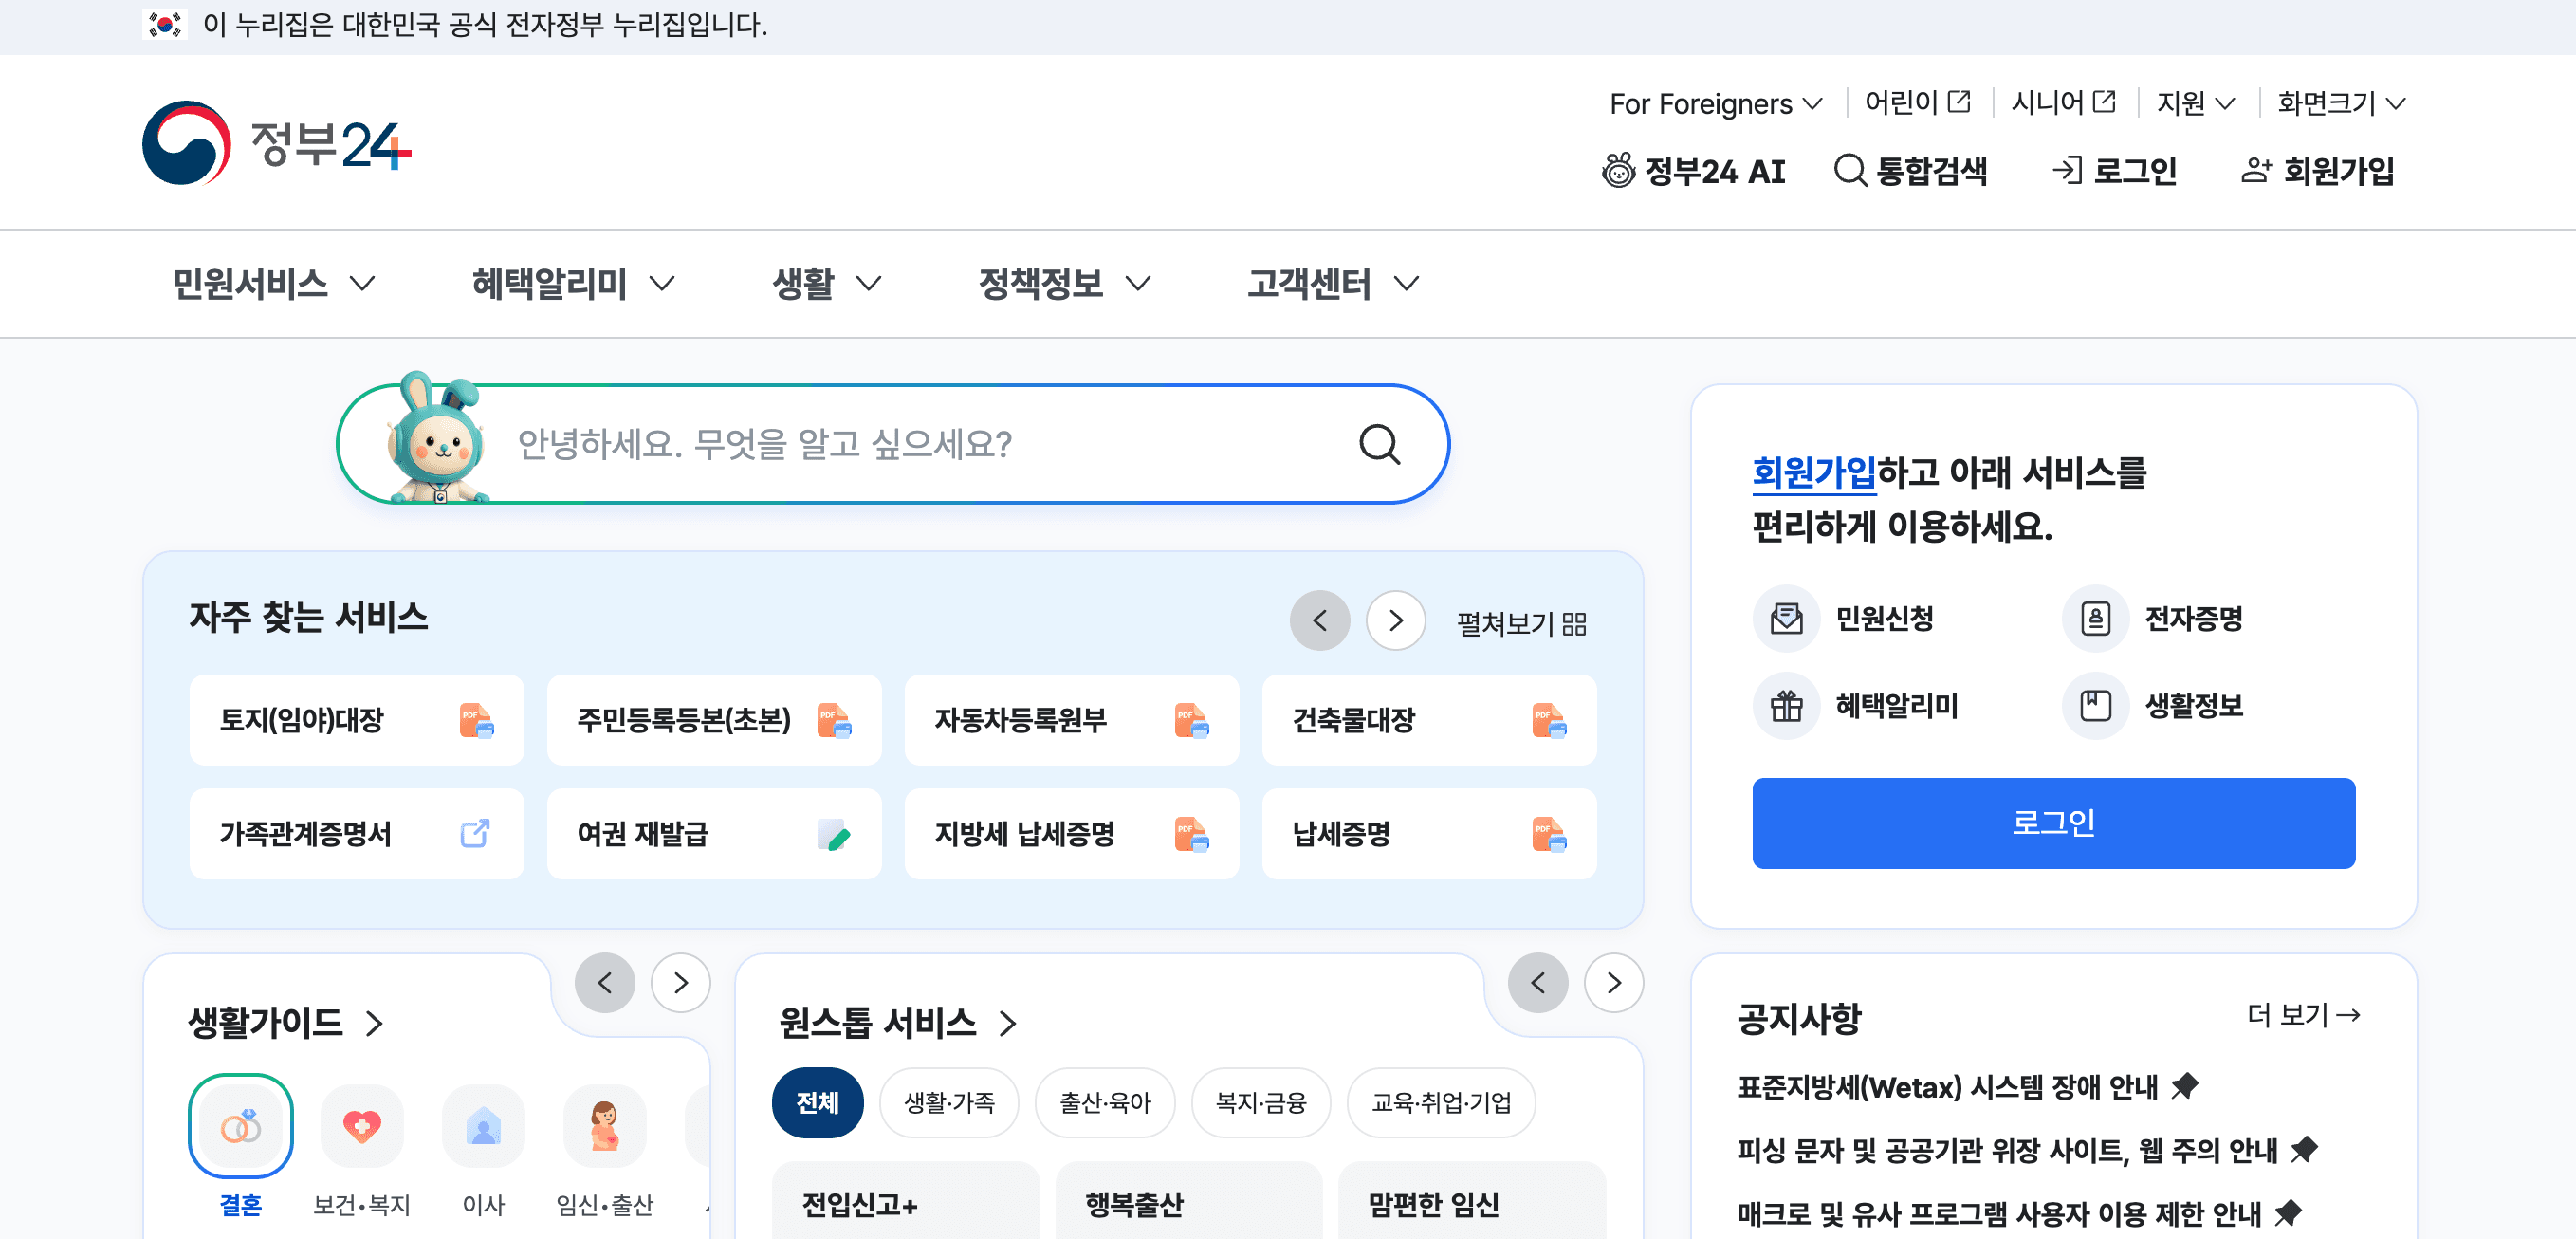Open the 어린이 site link
Screen dimensions: 2576x1239
[x=1918, y=102]
